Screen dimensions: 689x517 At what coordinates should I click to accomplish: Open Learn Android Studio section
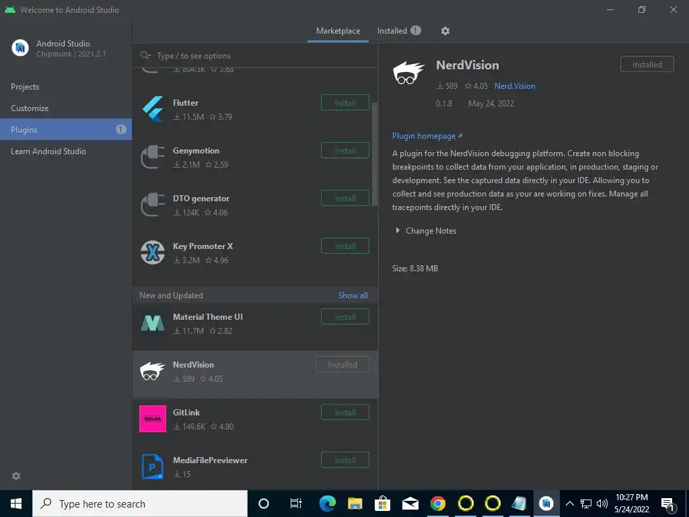click(x=66, y=151)
